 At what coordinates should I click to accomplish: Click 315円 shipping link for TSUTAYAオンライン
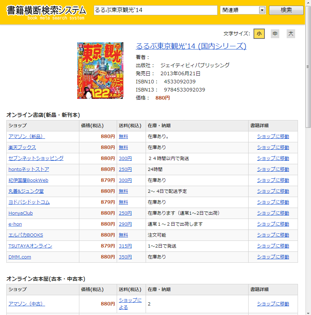(125, 246)
